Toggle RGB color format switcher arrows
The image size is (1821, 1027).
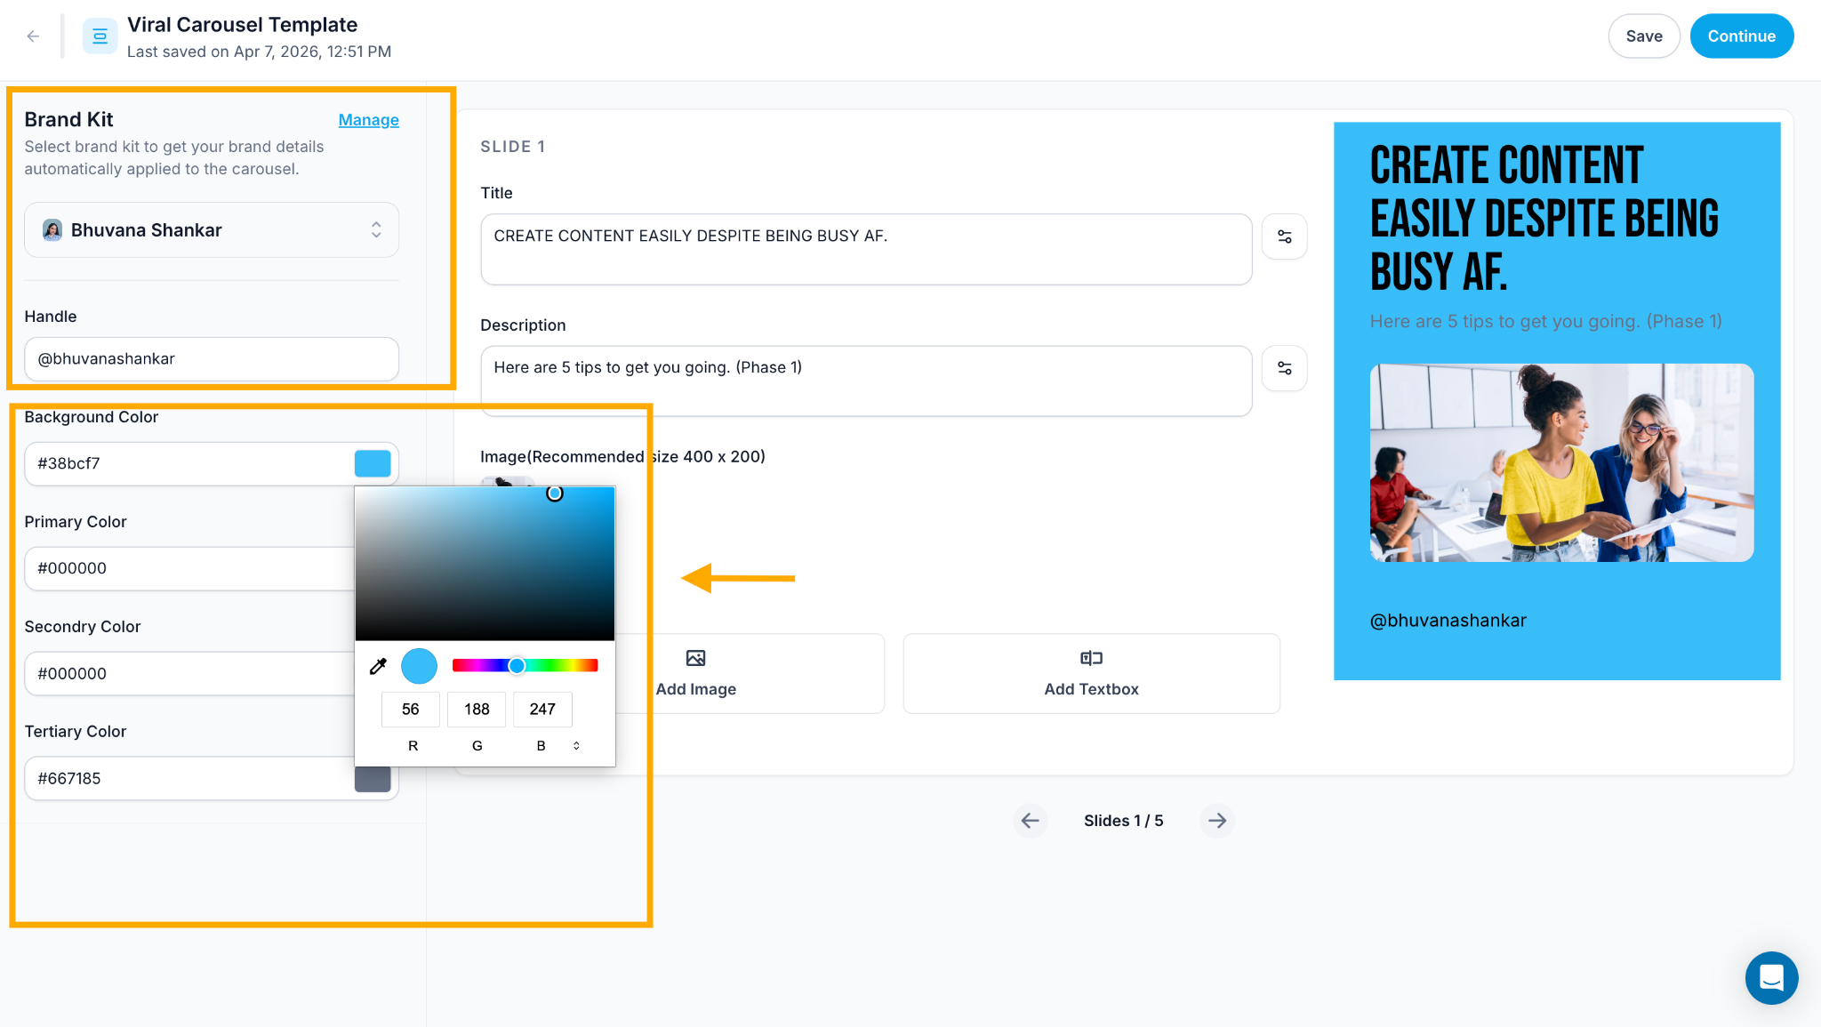click(576, 746)
